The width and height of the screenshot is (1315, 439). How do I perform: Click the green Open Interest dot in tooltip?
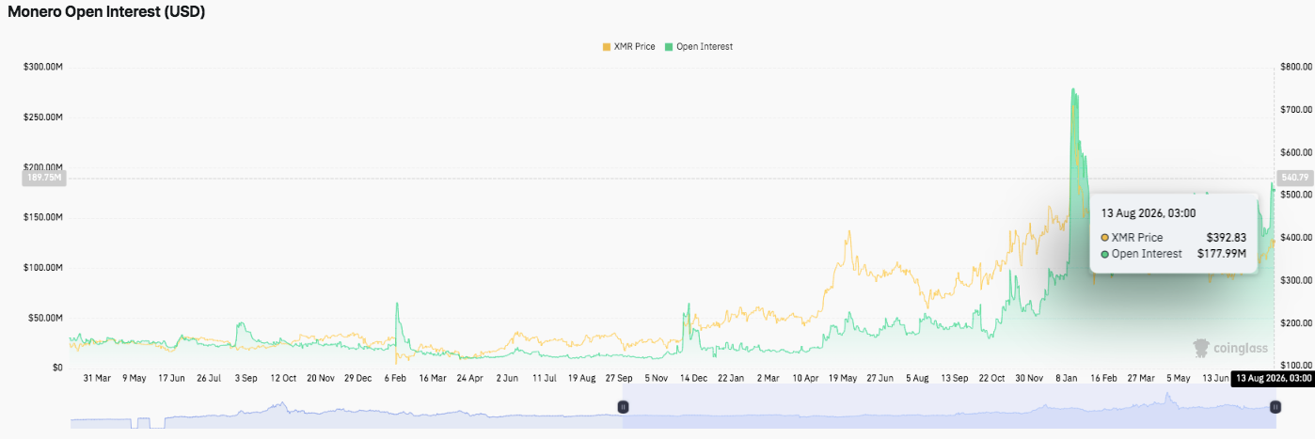(1105, 254)
